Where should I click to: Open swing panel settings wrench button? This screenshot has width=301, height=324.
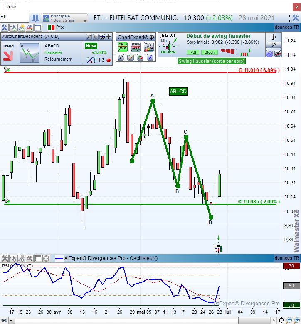click(273, 45)
